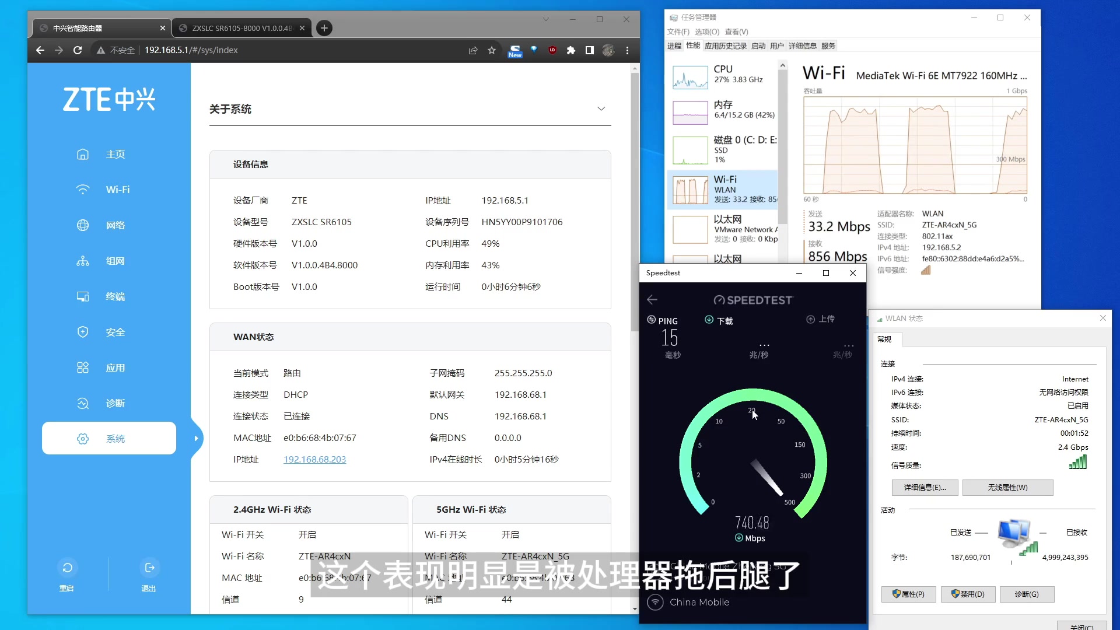Select the 以太网 VMware Network entry

(723, 229)
